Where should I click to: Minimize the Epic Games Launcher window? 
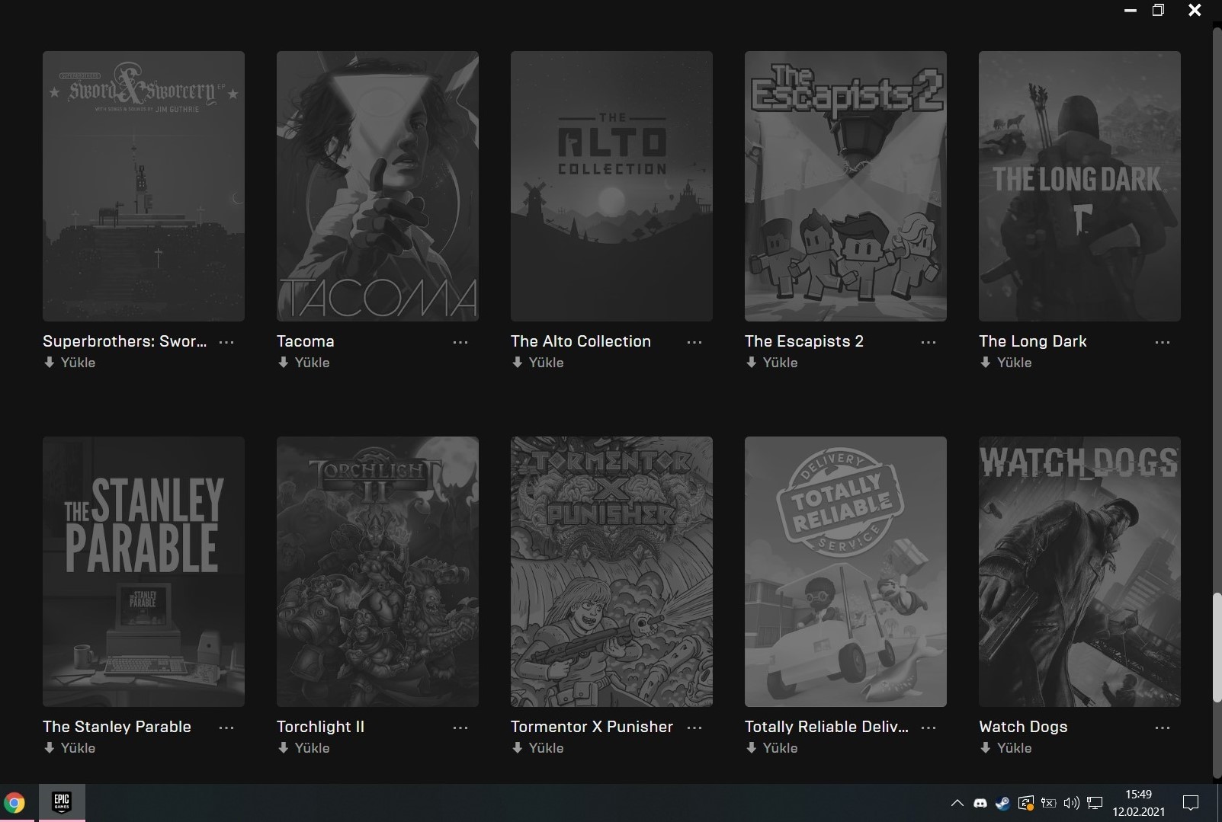click(x=1131, y=10)
